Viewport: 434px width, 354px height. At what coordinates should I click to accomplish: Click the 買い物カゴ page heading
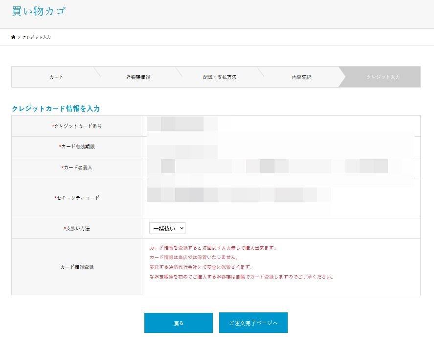[x=39, y=11]
